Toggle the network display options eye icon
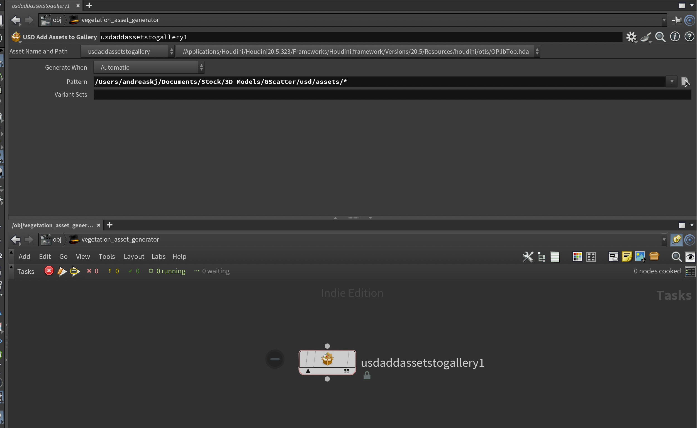This screenshot has height=428, width=697. pyautogui.click(x=690, y=257)
